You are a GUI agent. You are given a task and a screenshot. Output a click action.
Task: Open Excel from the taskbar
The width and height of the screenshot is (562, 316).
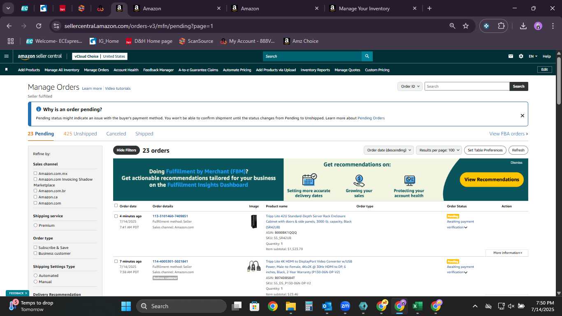[x=418, y=306]
